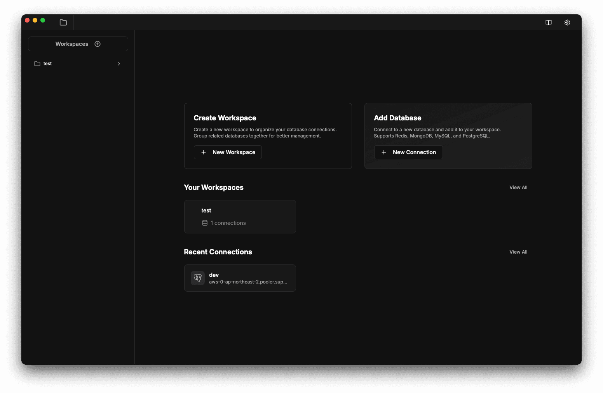Screen dimensions: 603x393
Task: Click View All next to Recent Connections
Action: 518,252
